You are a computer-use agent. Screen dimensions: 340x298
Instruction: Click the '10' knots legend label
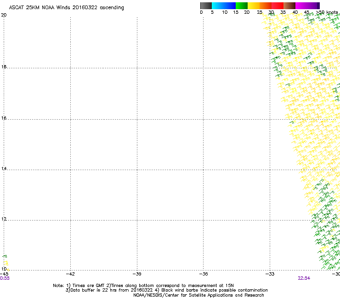(x=225, y=12)
